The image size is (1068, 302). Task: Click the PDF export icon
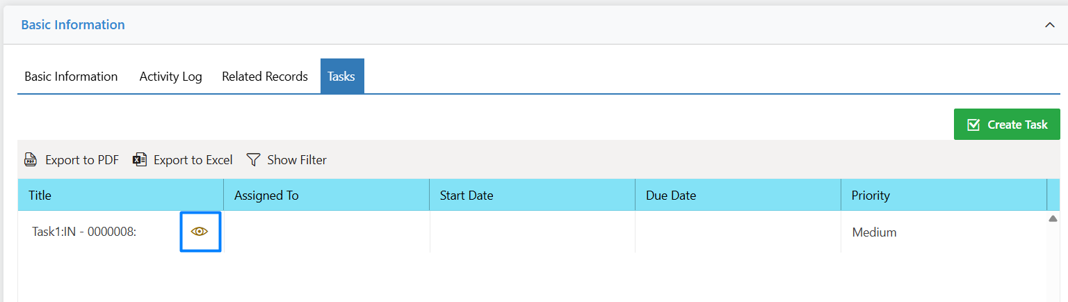pyautogui.click(x=31, y=160)
